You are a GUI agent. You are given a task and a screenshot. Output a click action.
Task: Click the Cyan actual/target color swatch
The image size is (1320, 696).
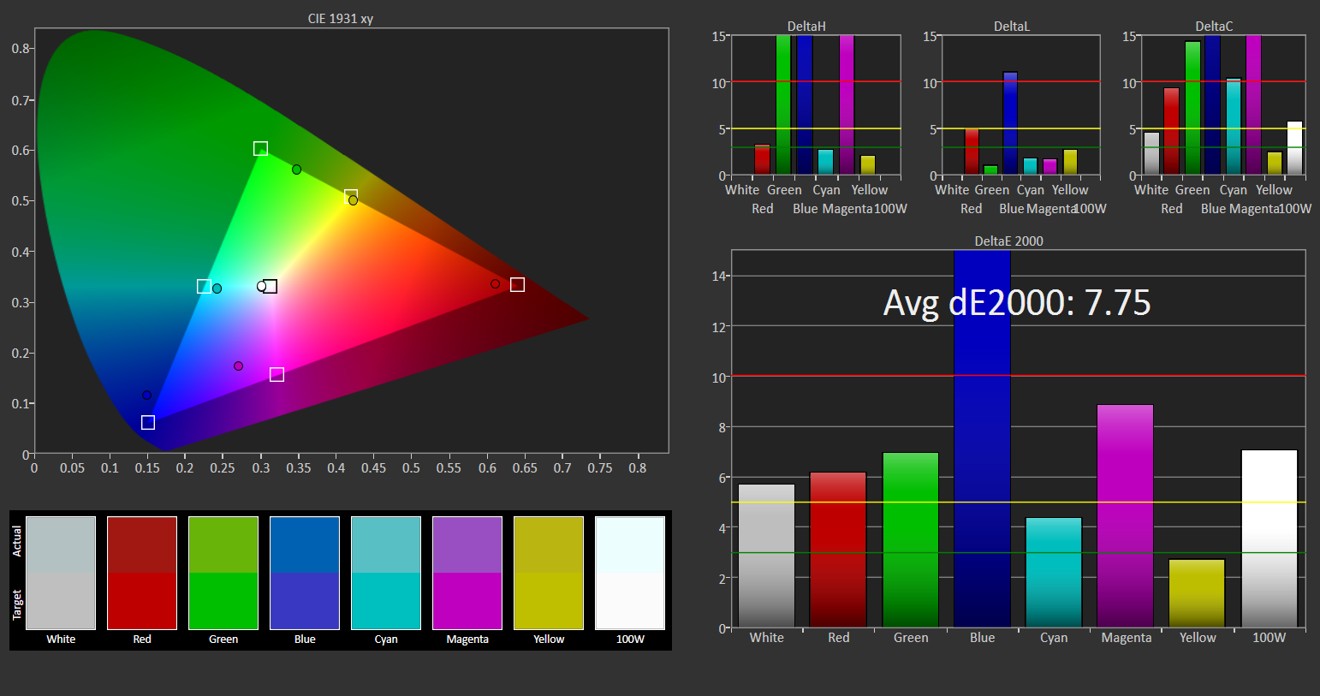pos(386,573)
